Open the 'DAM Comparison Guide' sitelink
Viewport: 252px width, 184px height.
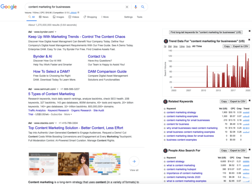coord(107,72)
